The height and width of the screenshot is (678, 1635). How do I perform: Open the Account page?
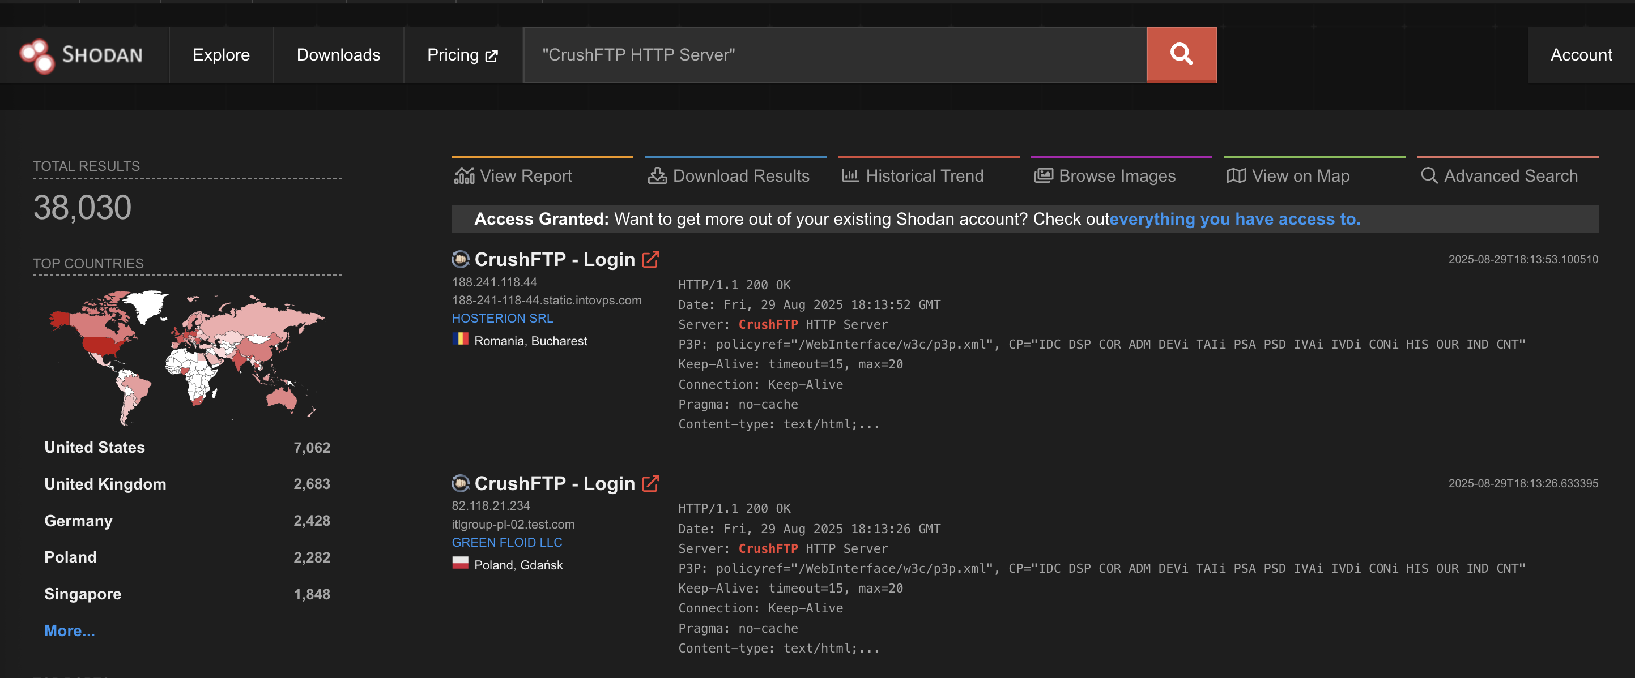click(1581, 54)
